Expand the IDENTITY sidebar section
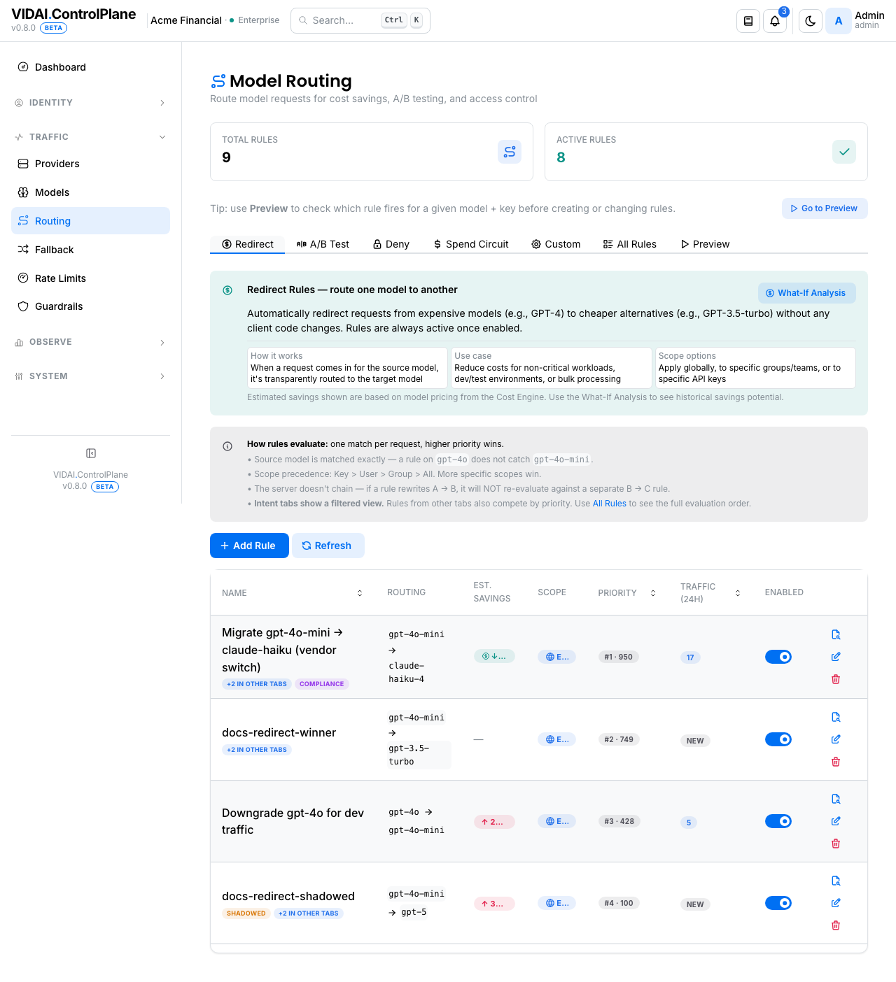 pos(90,103)
